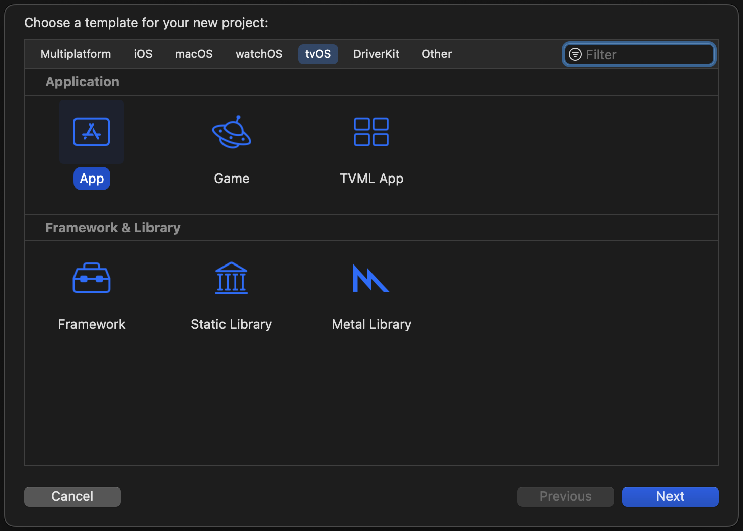
Task: Focus the Filter text field
Action: click(x=639, y=54)
